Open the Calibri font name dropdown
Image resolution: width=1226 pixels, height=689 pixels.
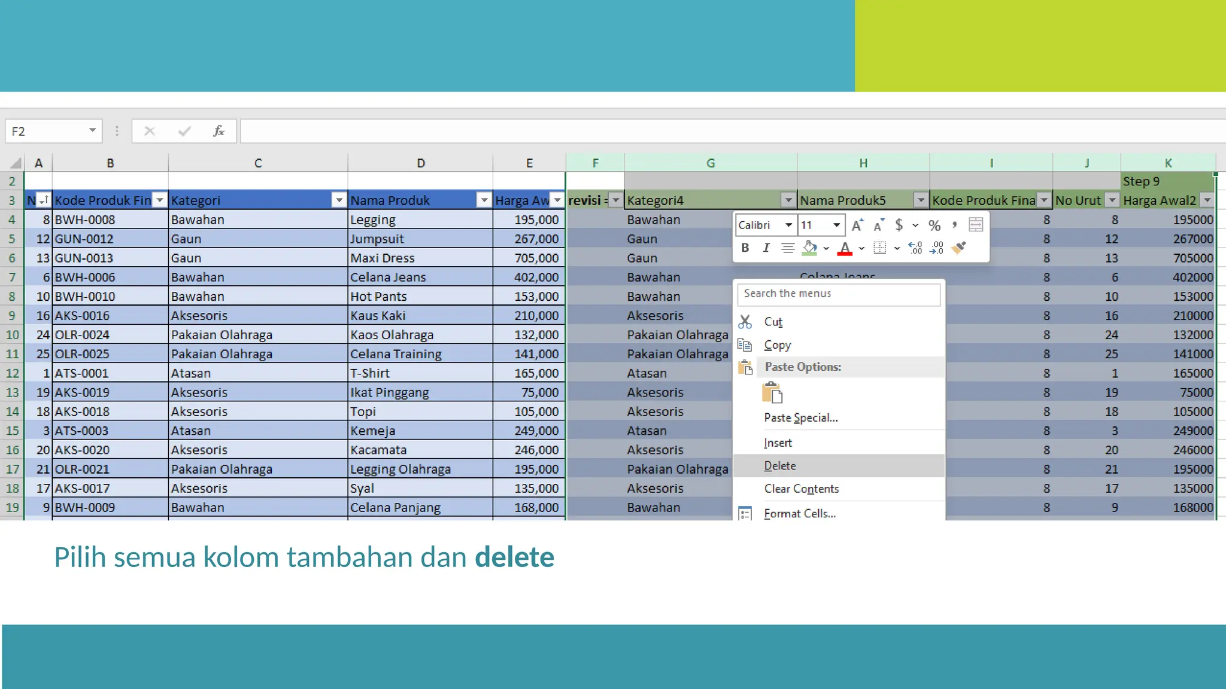788,225
